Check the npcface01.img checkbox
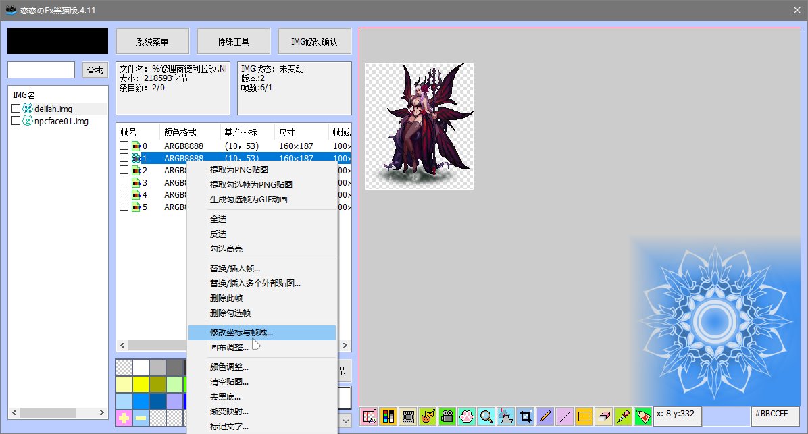 coord(16,121)
